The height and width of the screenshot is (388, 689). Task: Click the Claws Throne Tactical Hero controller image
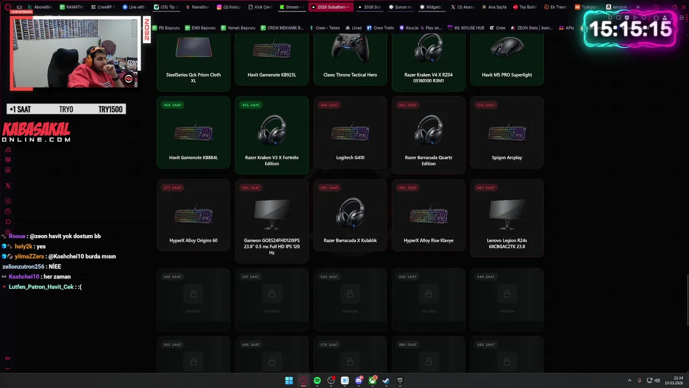350,47
